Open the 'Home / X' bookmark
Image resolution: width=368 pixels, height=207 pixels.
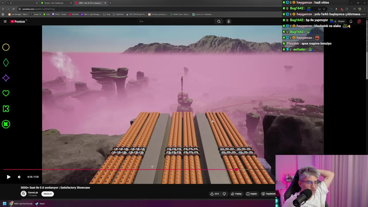pos(36,14)
